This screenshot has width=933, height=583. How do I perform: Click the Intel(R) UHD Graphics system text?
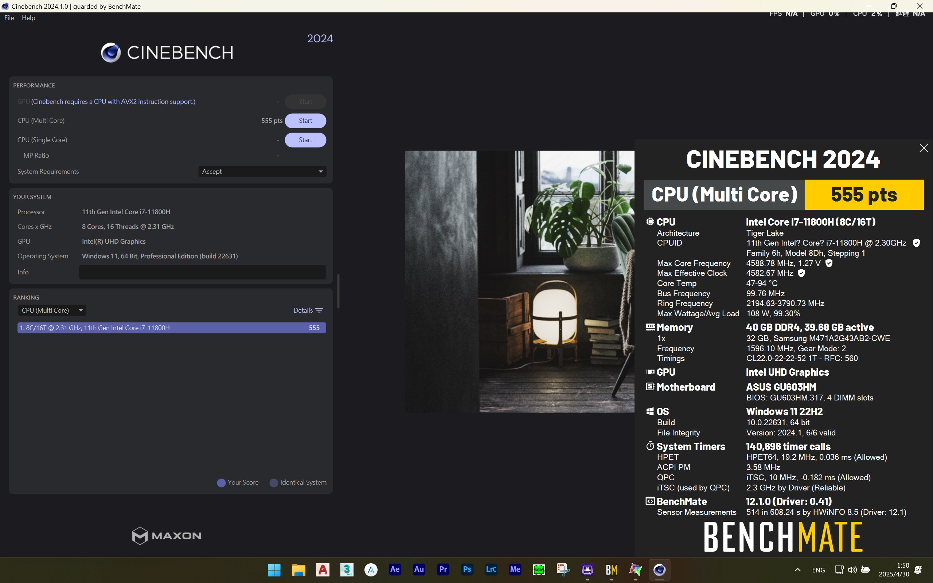click(114, 241)
